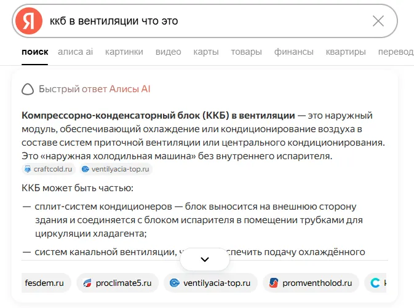
Task: Click the Yandex red logo icon
Action: pyautogui.click(x=29, y=21)
